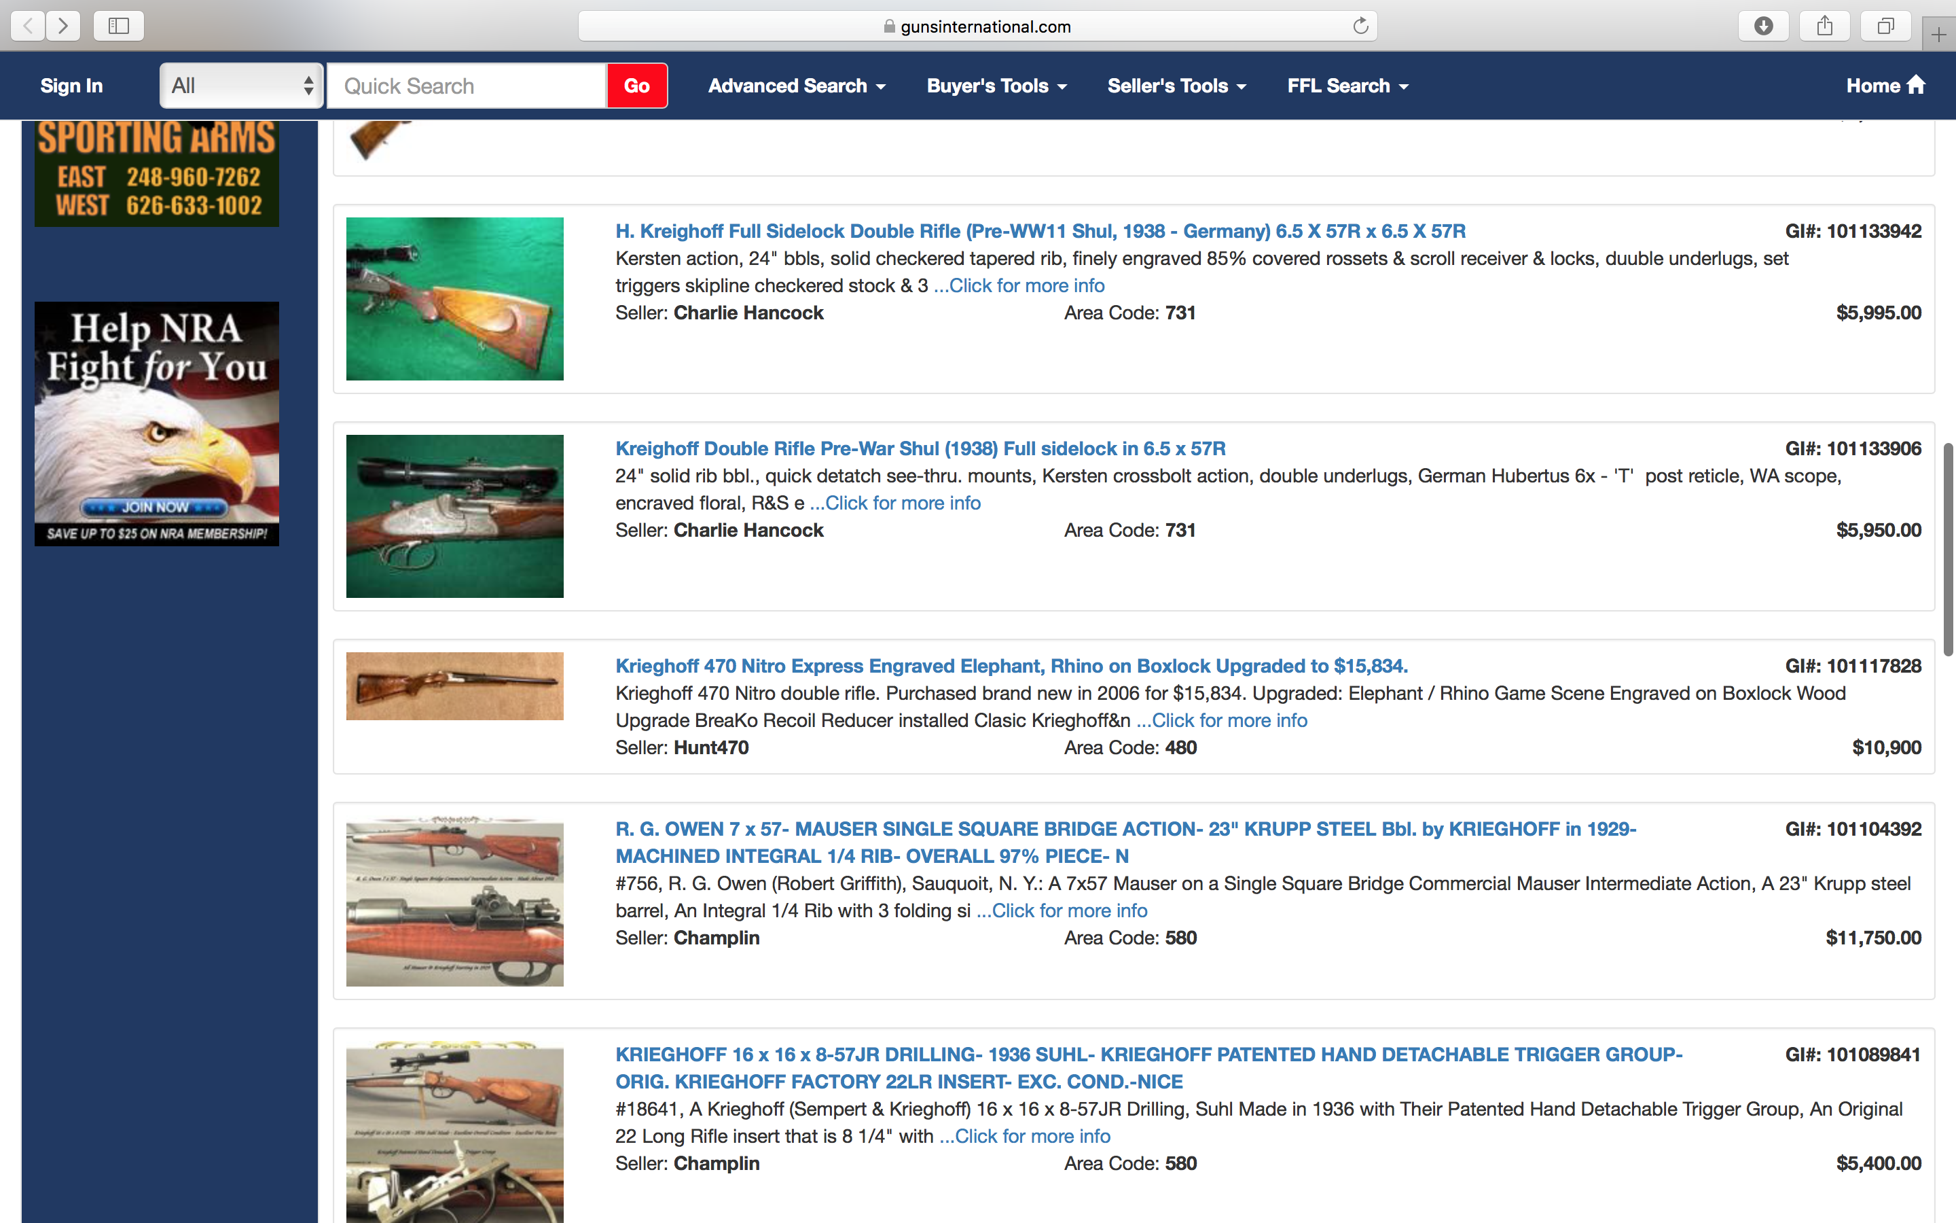Open H. Kreighoff Full Sidelock Double Rifle listing
This screenshot has height=1223, width=1956.
point(1040,231)
